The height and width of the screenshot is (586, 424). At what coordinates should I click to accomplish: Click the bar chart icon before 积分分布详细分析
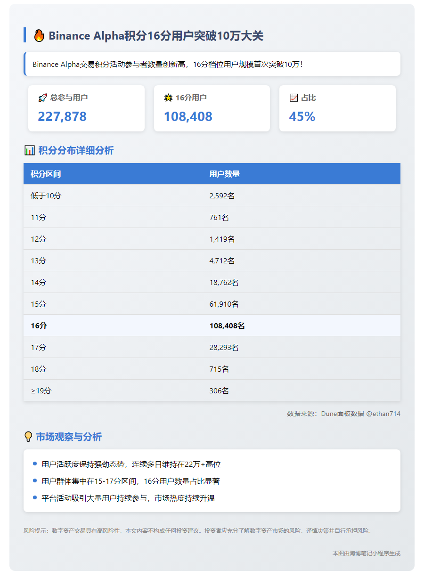tap(29, 150)
